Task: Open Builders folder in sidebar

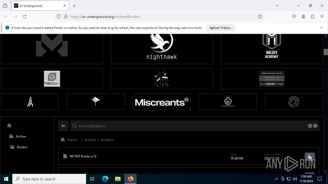Action: click(19, 147)
